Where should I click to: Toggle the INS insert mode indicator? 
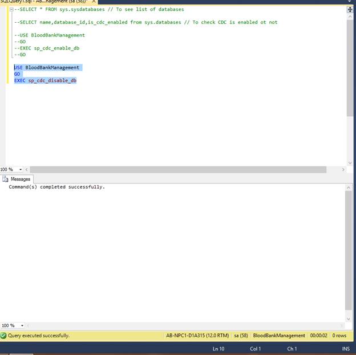click(x=346, y=349)
